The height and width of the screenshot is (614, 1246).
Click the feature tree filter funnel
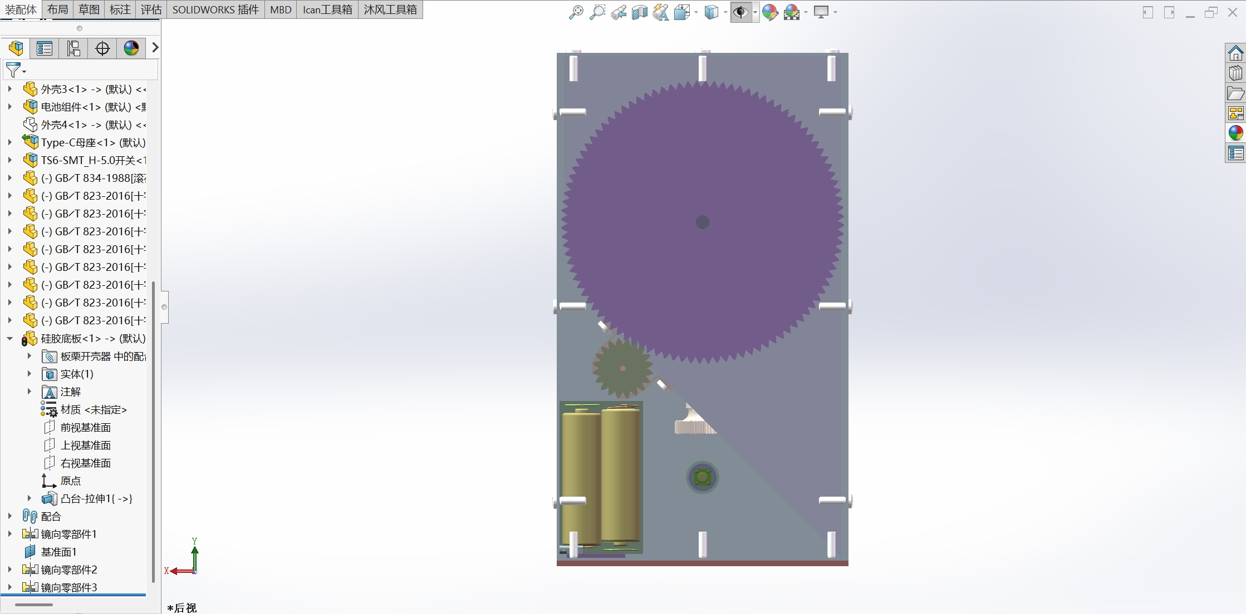pos(13,70)
